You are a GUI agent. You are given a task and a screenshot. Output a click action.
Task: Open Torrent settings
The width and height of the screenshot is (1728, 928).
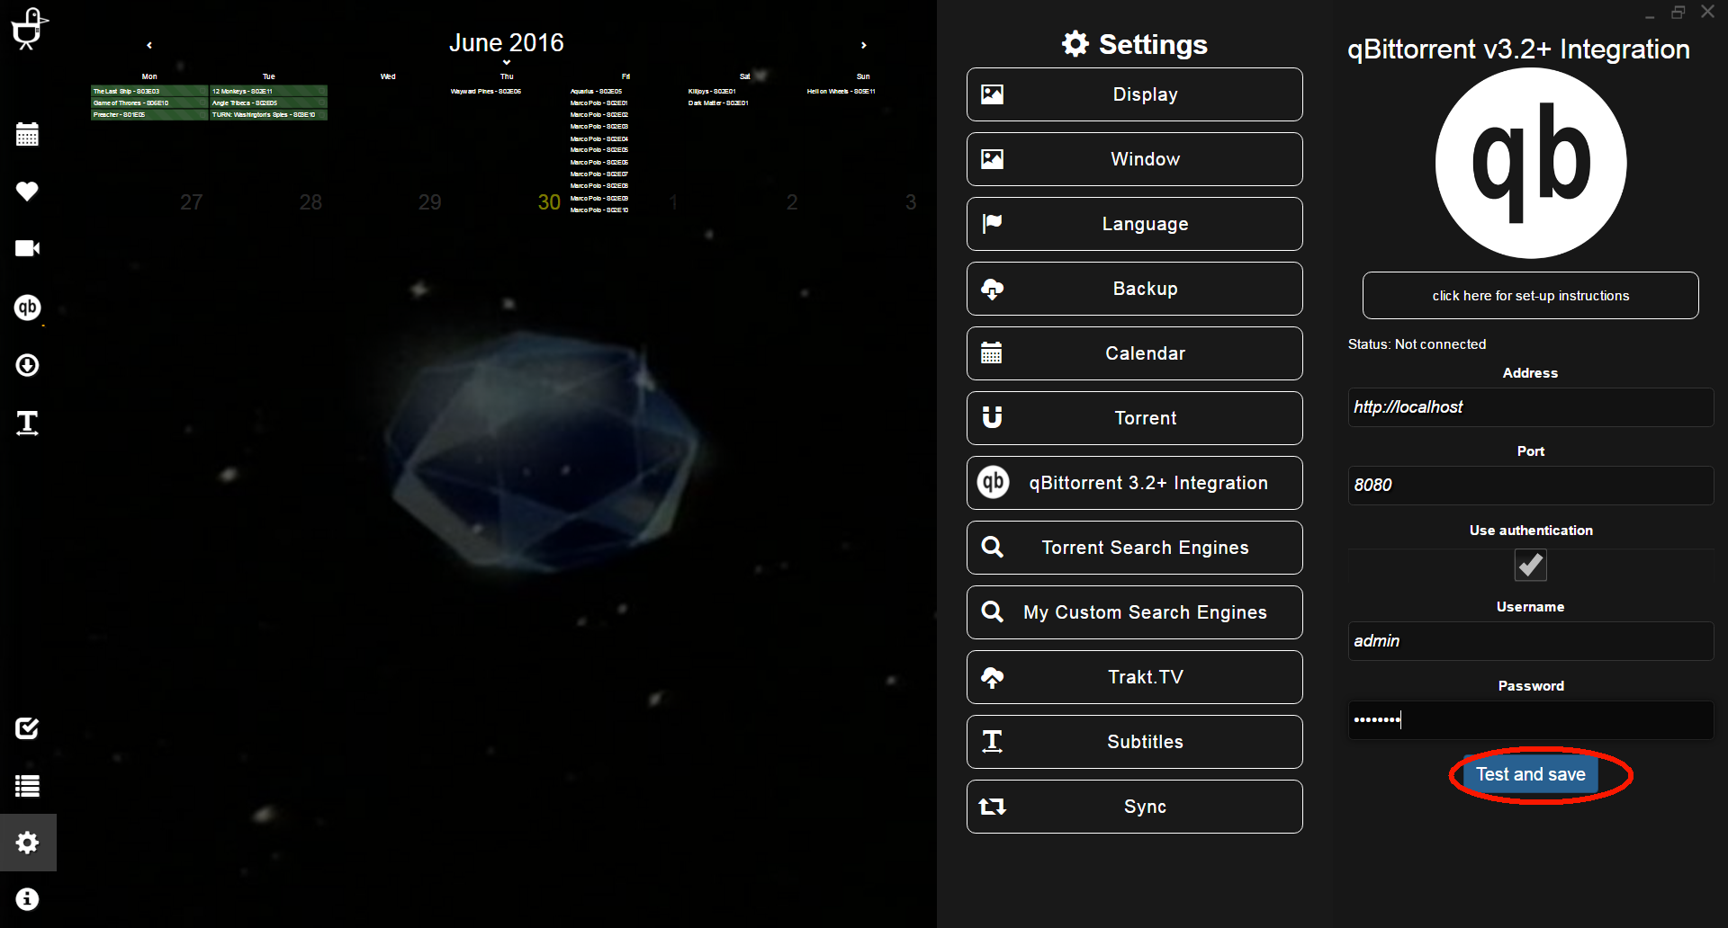(1135, 418)
